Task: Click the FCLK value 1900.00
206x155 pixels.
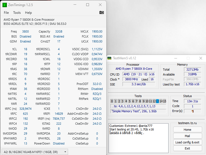Action: point(97,36)
